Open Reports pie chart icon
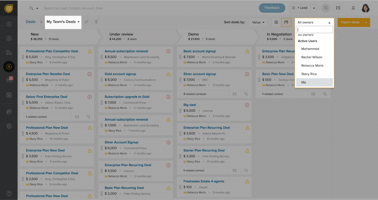The height and width of the screenshot is (200, 378). [9, 112]
